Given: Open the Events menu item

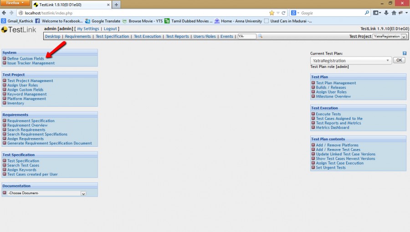Looking at the screenshot, I should click(x=227, y=36).
